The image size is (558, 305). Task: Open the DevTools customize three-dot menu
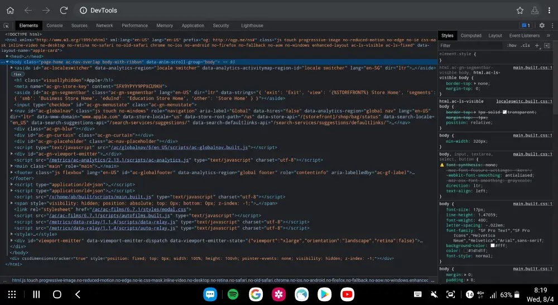(x=552, y=25)
